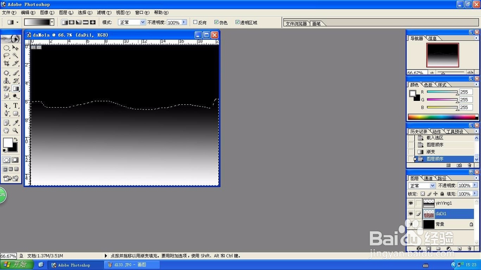Viewport: 481px width, 270px height.
Task: Open the 图层 menu in menu bar
Action: point(66,12)
